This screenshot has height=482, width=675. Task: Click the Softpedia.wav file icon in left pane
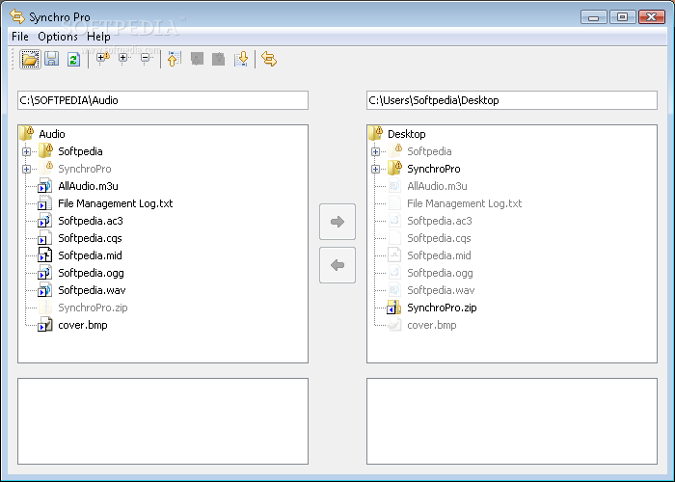[44, 290]
